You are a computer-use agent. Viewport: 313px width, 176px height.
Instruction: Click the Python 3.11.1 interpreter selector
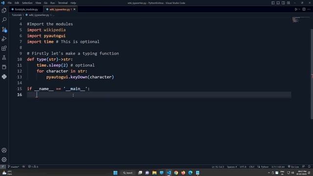click(278, 167)
